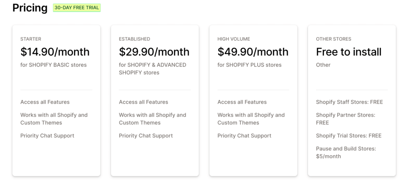Click the 30-DAY FREE TRIAL badge
Screen dimensions: 408x183
[x=77, y=8]
